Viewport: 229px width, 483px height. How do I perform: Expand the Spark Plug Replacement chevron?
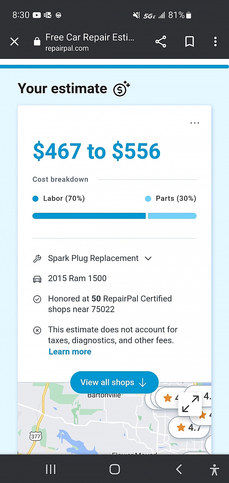(148, 258)
